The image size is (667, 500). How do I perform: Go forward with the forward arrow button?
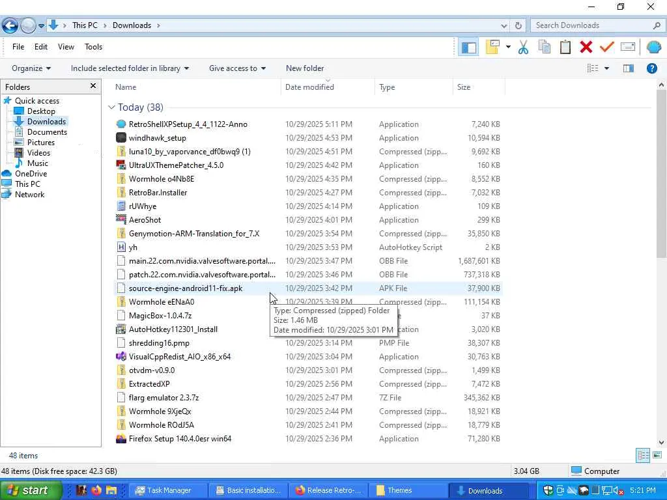28,25
